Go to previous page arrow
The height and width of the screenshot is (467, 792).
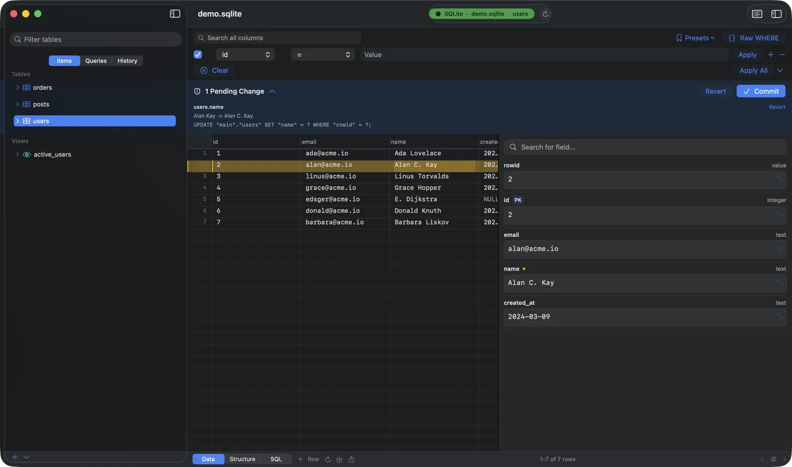tap(762, 459)
